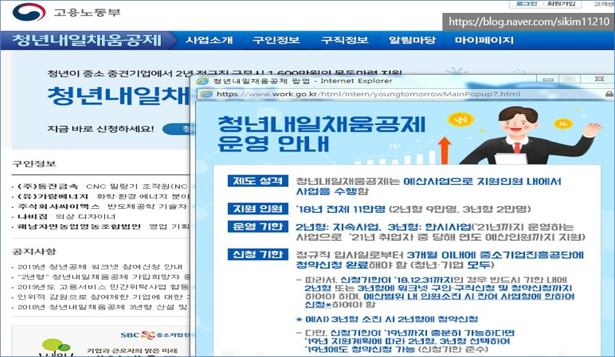This screenshot has width=615, height=357.
Task: Open the (주)동진금속 job listing
Action: click(x=103, y=186)
